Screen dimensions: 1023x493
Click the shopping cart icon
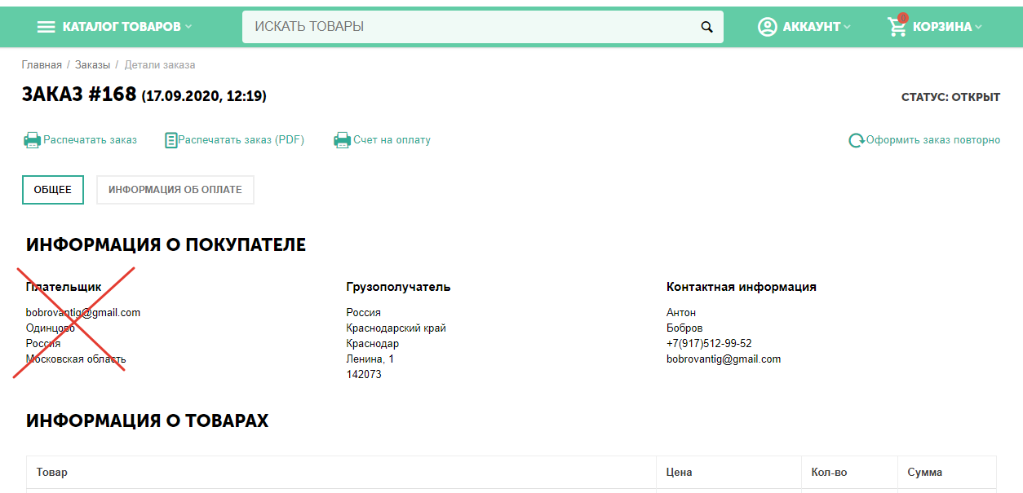(x=897, y=28)
